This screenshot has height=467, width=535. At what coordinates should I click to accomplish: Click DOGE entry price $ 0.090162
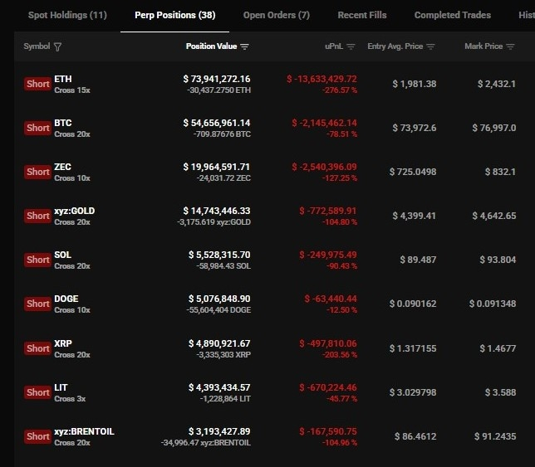click(x=413, y=304)
